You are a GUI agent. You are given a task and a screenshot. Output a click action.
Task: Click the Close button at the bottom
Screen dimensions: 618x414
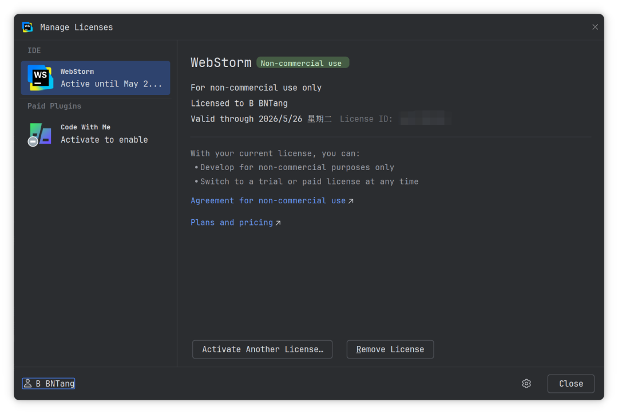tap(571, 384)
